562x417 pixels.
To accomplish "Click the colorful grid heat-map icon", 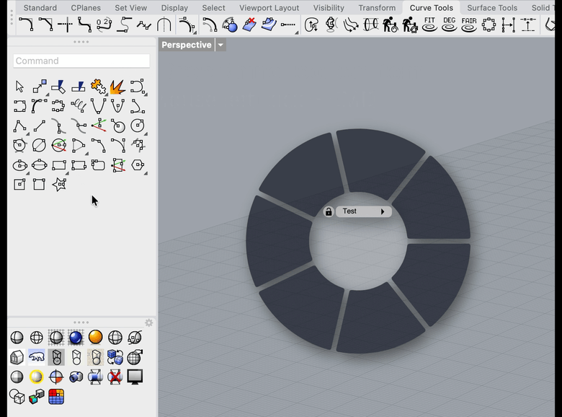I will tap(56, 397).
